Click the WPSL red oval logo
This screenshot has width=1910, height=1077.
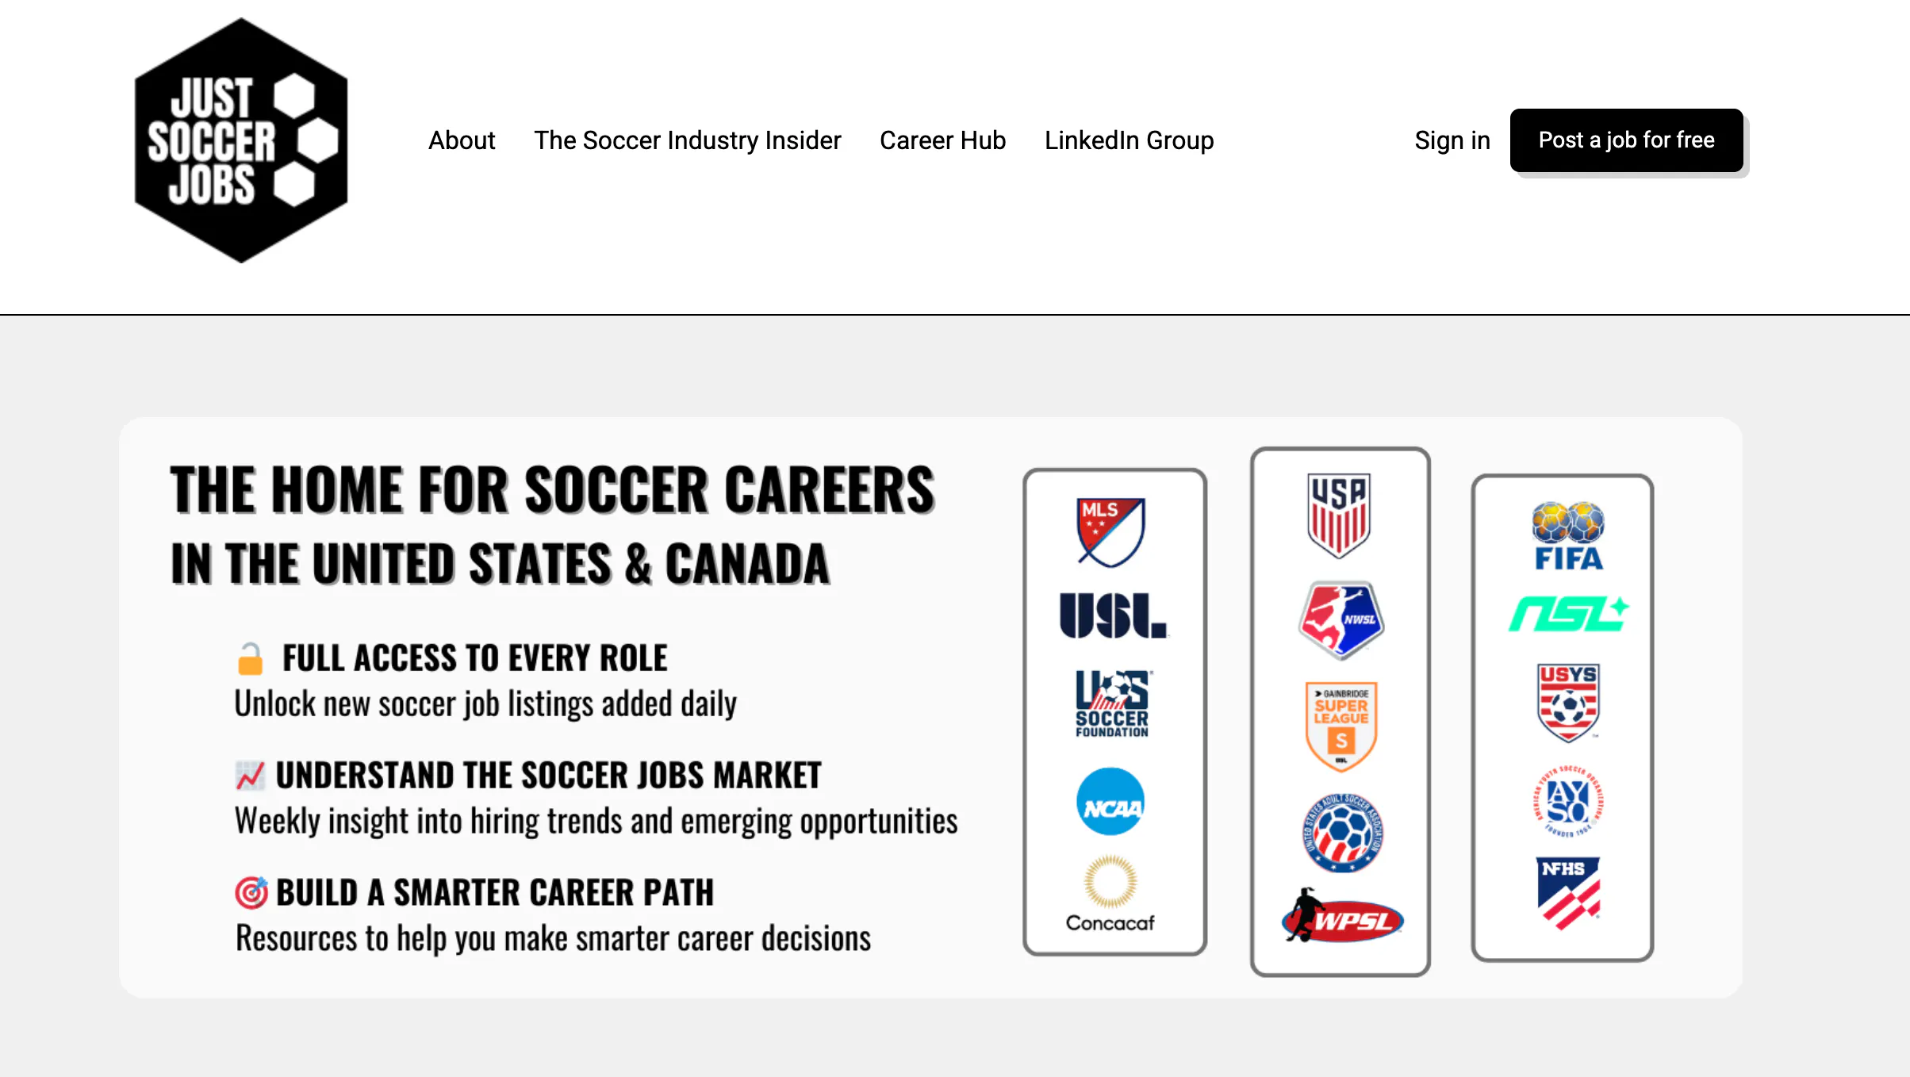tap(1343, 916)
